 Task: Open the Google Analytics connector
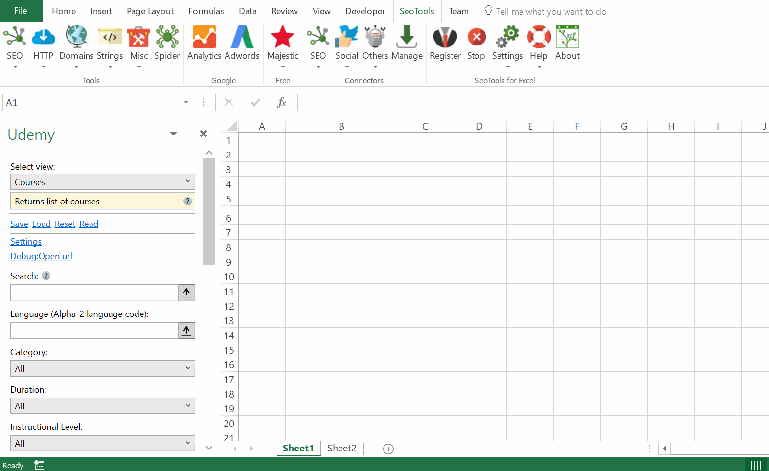(x=204, y=37)
